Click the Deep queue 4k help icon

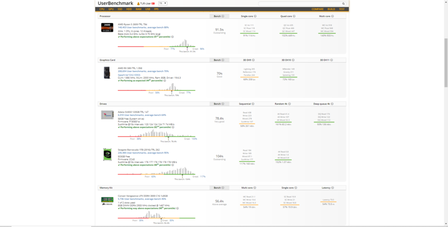point(332,104)
